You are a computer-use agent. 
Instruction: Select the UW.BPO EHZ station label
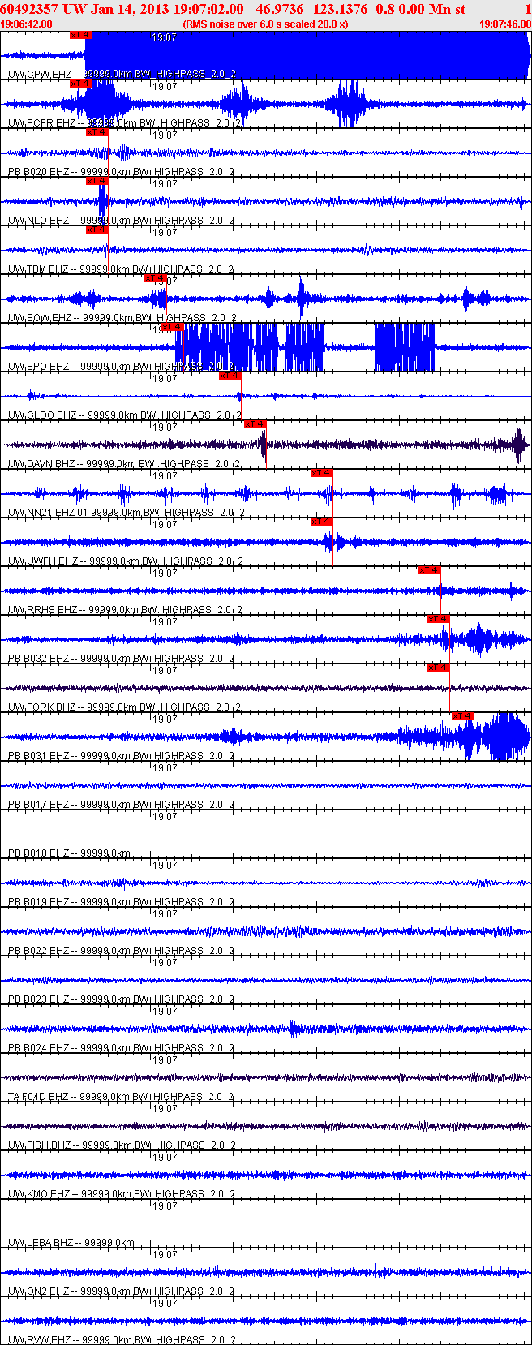39,367
